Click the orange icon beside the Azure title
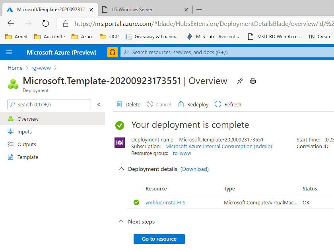 tap(112, 52)
